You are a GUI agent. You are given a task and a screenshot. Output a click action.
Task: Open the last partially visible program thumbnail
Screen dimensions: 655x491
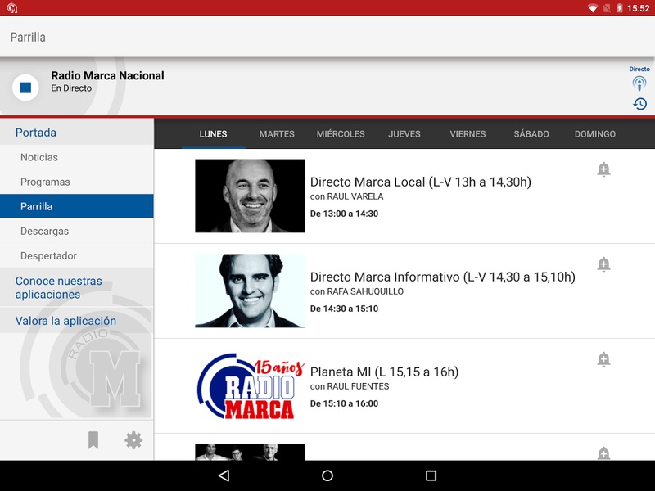[x=250, y=453]
